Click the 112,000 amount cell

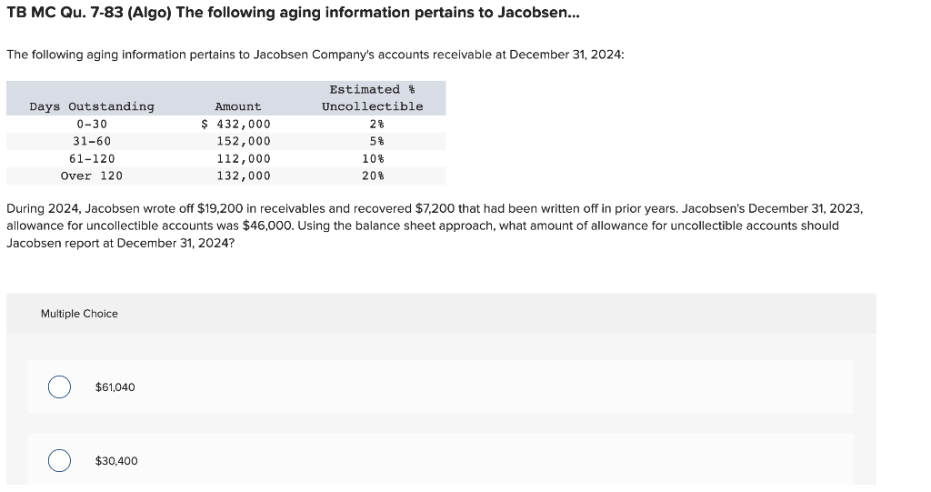244,158
